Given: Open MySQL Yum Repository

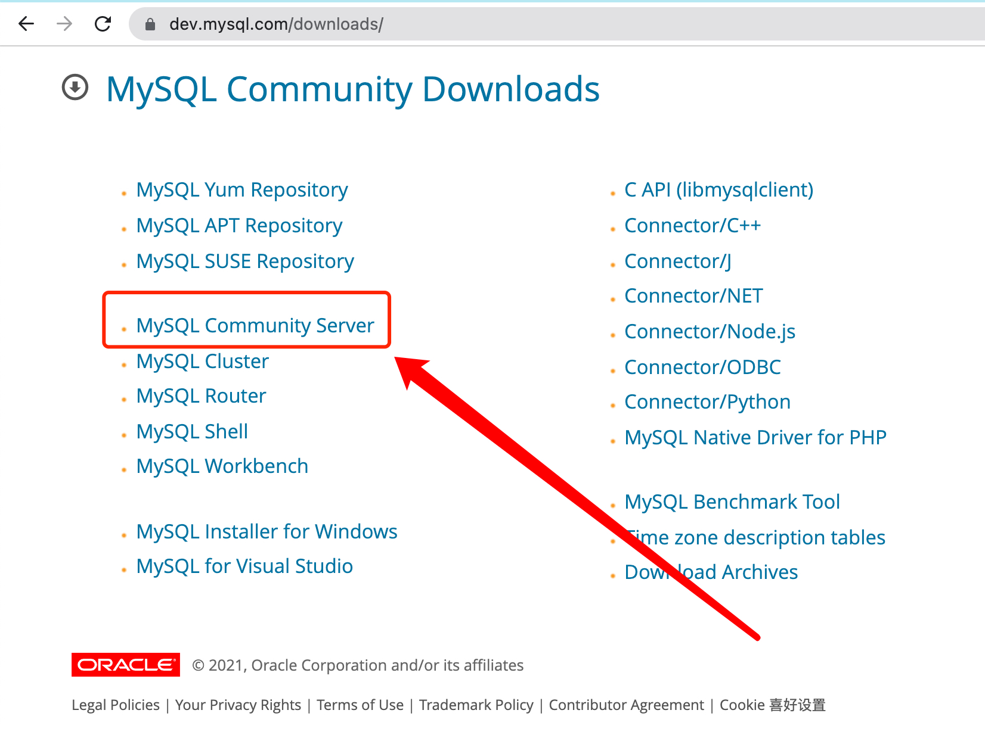Looking at the screenshot, I should pyautogui.click(x=242, y=190).
